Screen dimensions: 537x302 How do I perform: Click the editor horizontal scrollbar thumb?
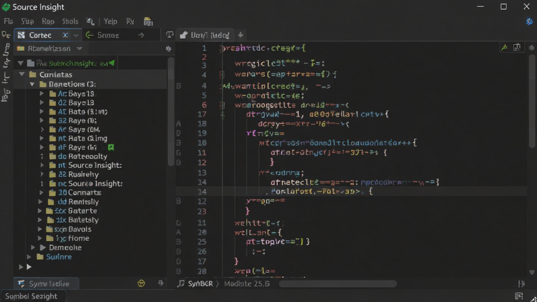338,284
